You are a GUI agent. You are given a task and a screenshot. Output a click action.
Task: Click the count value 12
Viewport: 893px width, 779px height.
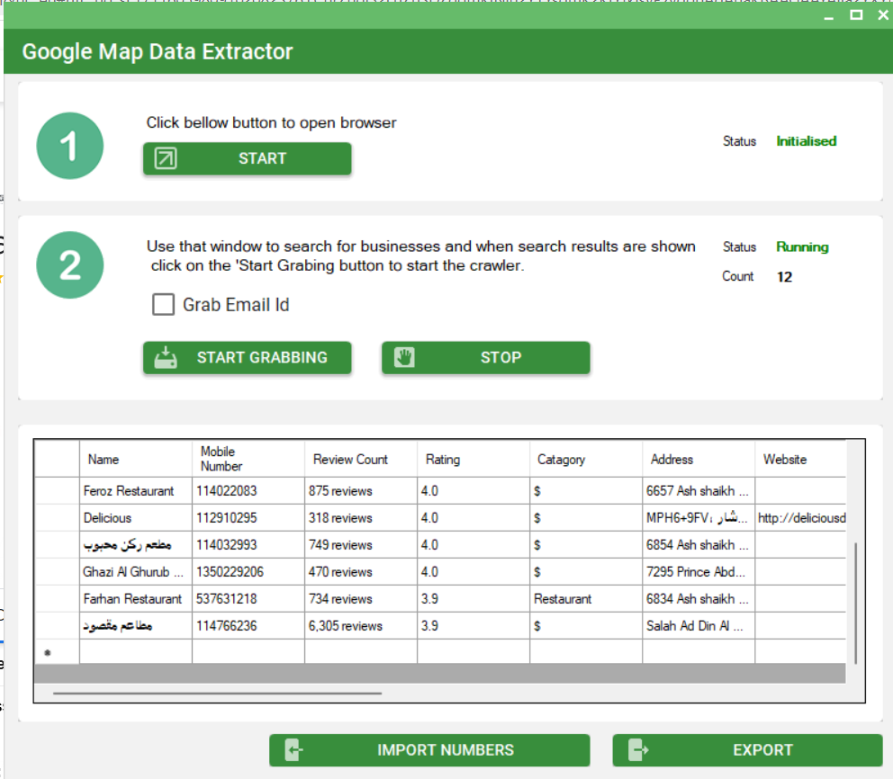[784, 277]
